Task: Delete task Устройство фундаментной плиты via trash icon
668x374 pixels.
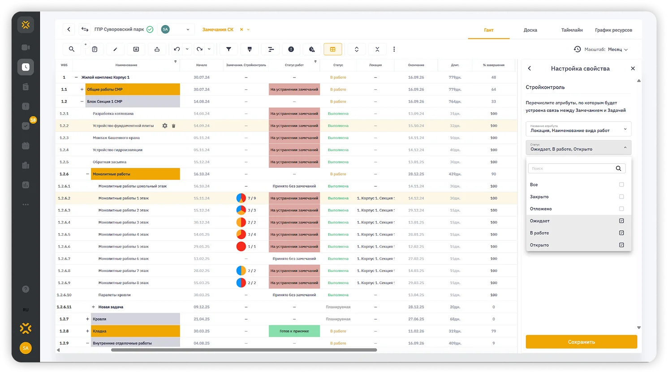Action: pos(174,126)
